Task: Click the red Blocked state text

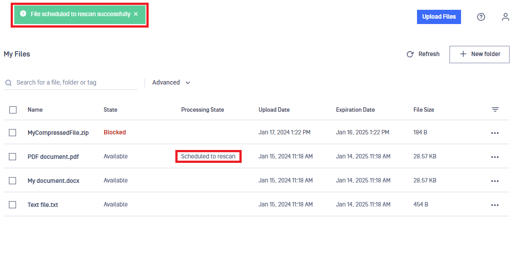Action: (x=115, y=132)
